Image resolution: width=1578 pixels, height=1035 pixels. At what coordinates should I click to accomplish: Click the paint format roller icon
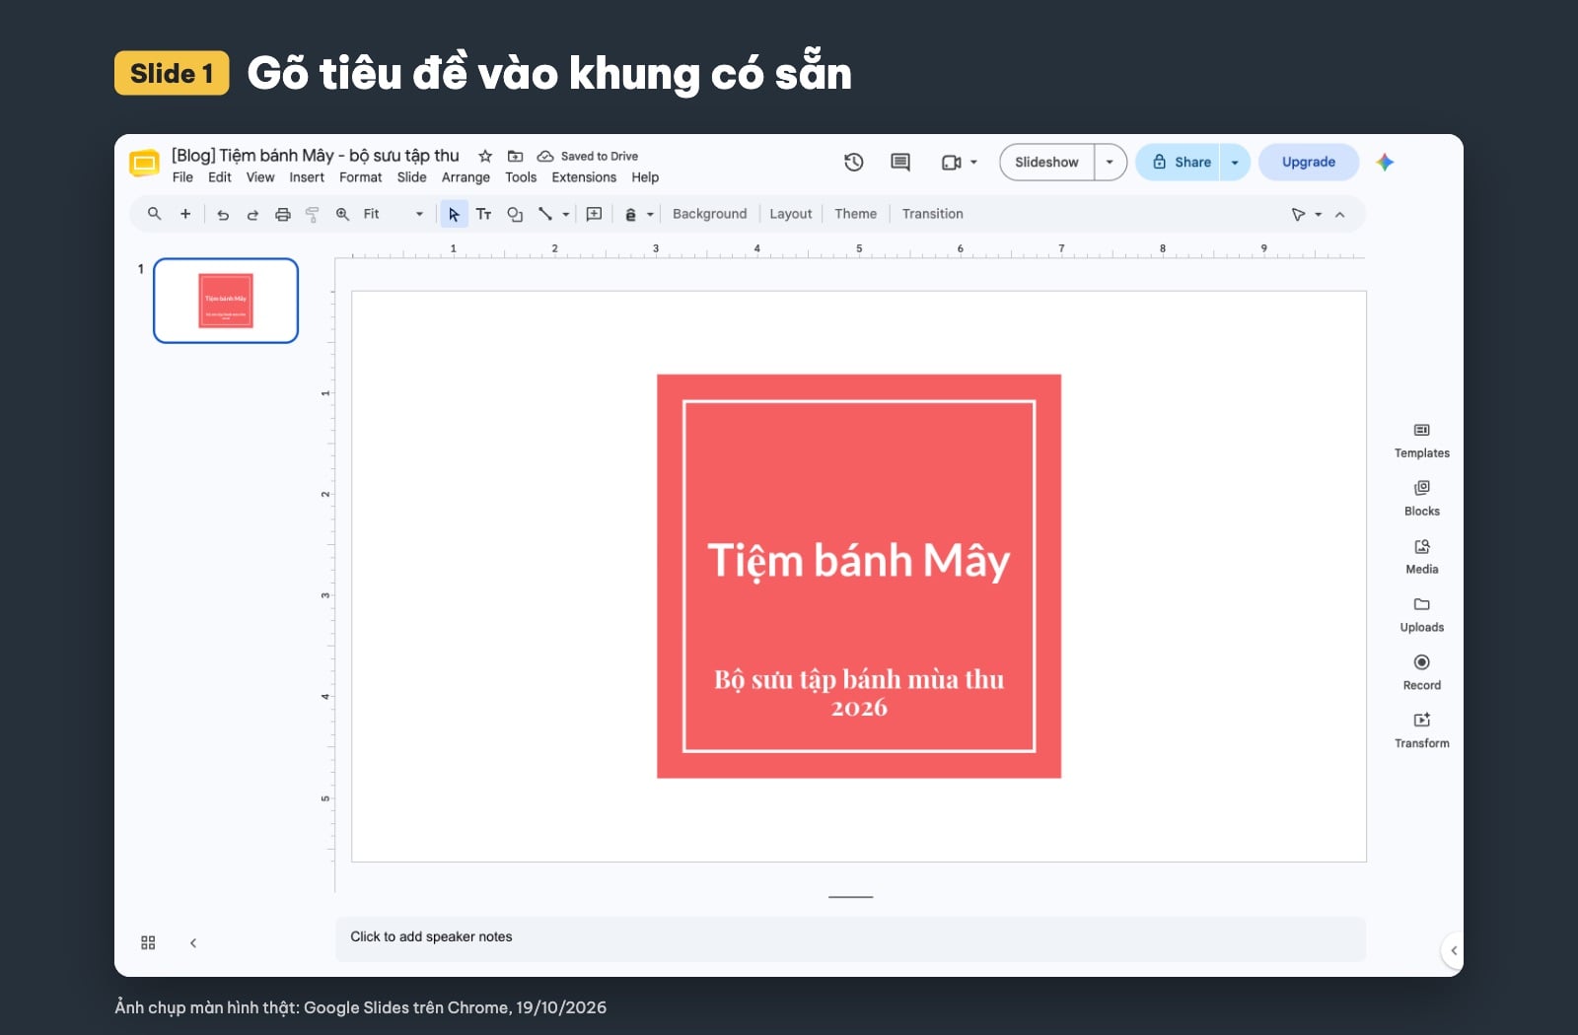tap(313, 214)
